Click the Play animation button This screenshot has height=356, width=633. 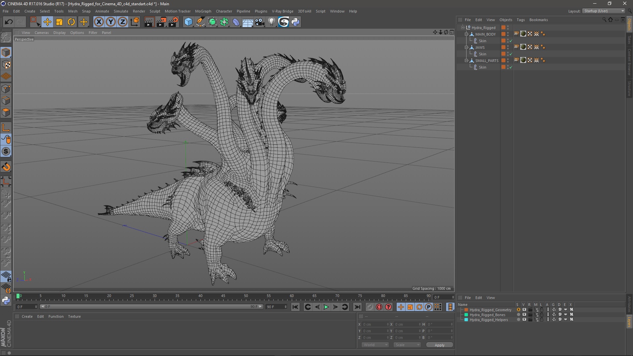pyautogui.click(x=326, y=307)
